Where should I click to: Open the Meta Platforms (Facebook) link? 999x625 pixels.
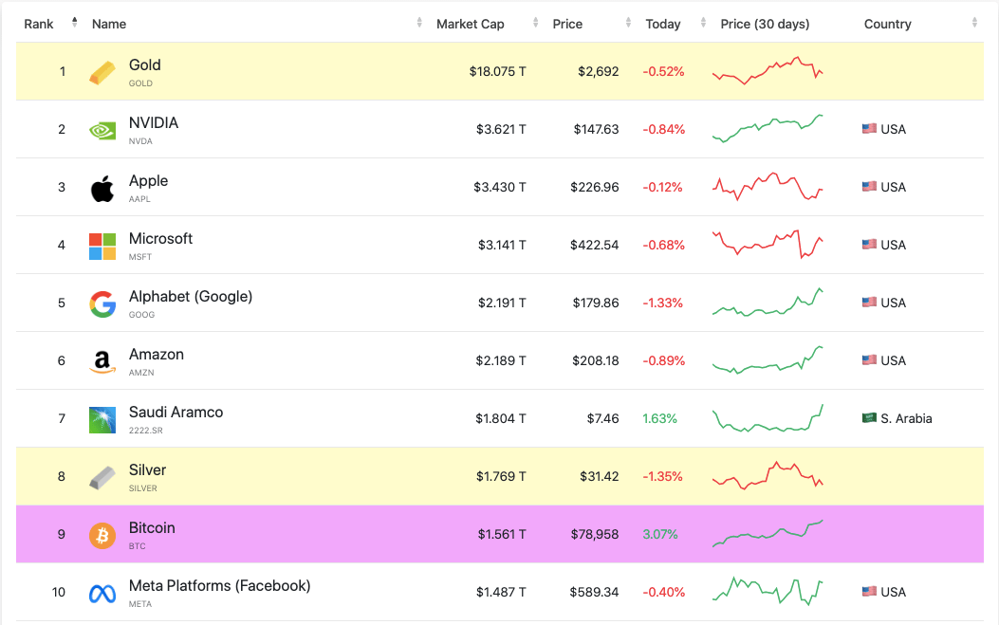[x=220, y=586]
